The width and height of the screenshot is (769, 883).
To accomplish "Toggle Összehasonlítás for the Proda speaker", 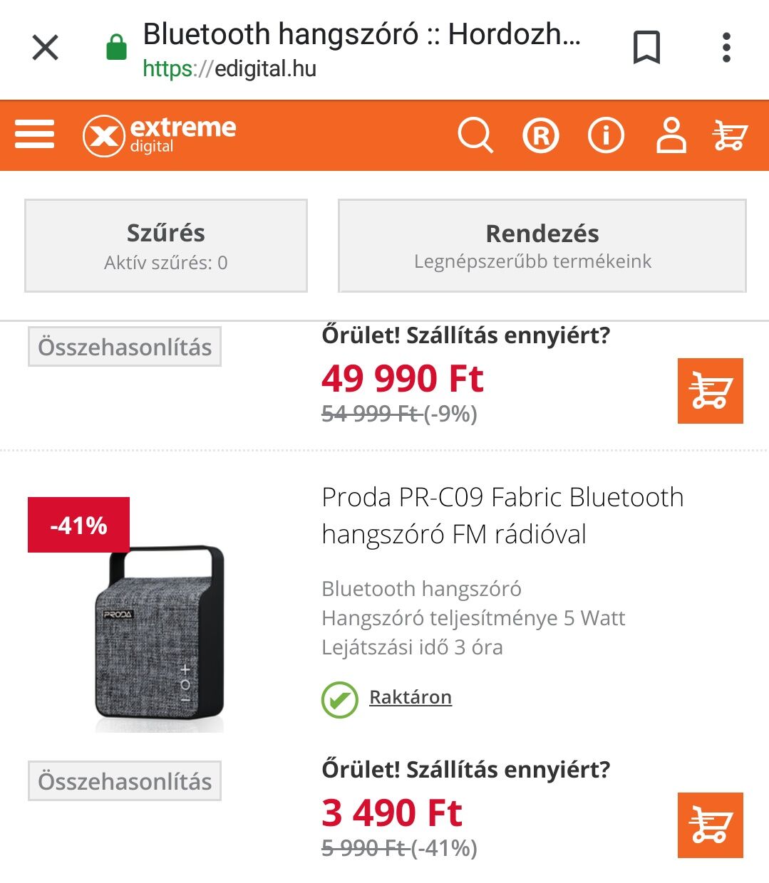I will coord(125,781).
